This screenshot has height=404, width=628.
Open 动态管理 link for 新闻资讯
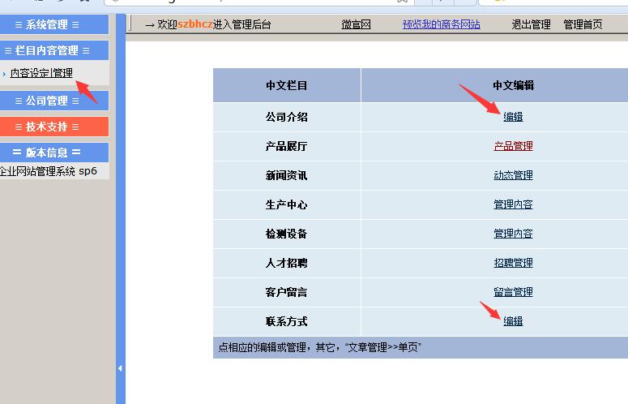(513, 175)
